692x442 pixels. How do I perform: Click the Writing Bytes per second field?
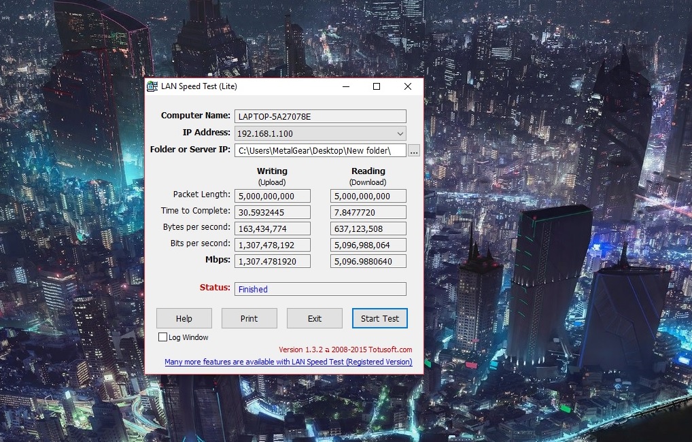click(272, 228)
